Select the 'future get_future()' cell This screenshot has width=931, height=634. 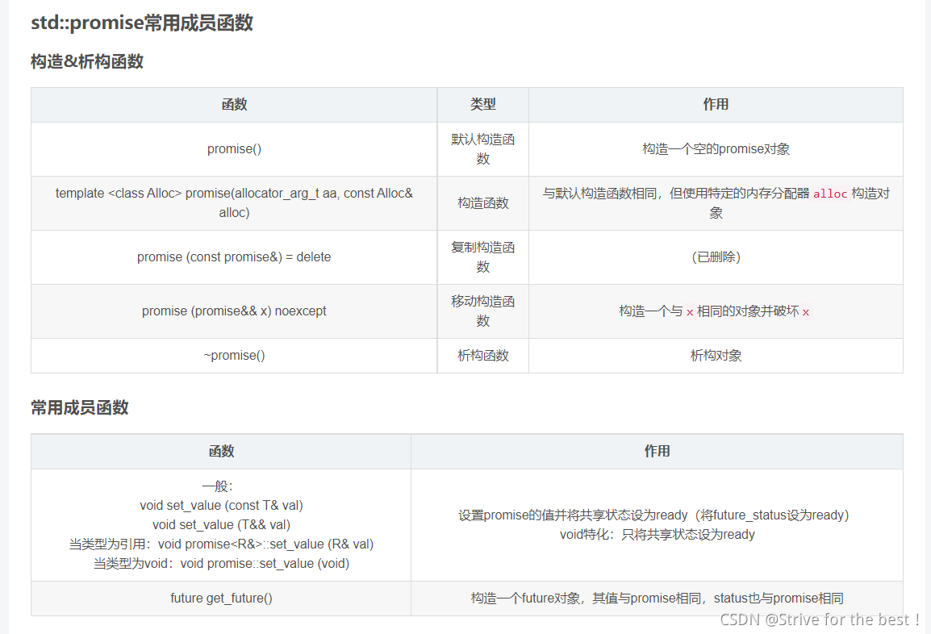point(221,599)
